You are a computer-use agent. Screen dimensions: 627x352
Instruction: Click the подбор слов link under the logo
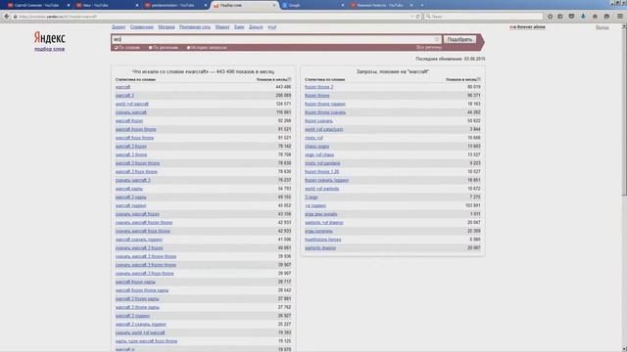(x=50, y=49)
